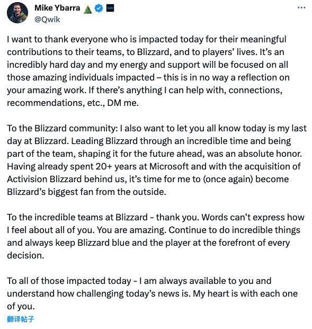Click the black affiliate badge icon
The height and width of the screenshot is (329, 312).
point(110,8)
